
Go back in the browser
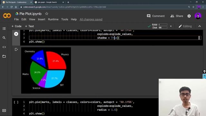point(3,7)
